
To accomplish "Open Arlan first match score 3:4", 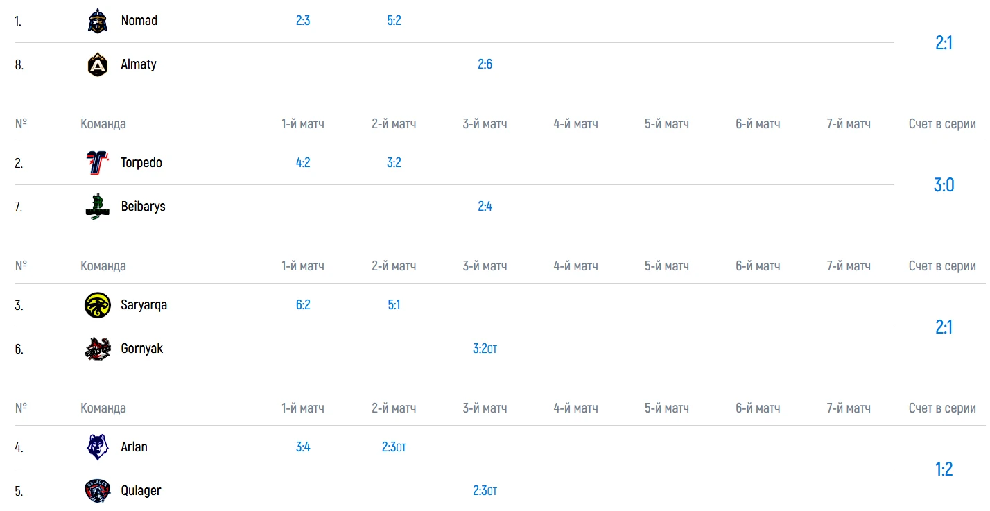I will (303, 447).
